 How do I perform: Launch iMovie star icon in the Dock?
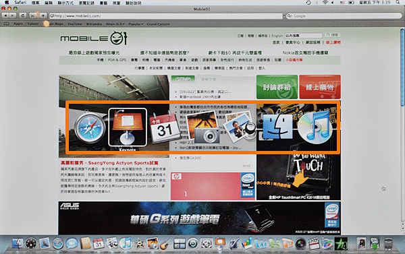(x=139, y=243)
